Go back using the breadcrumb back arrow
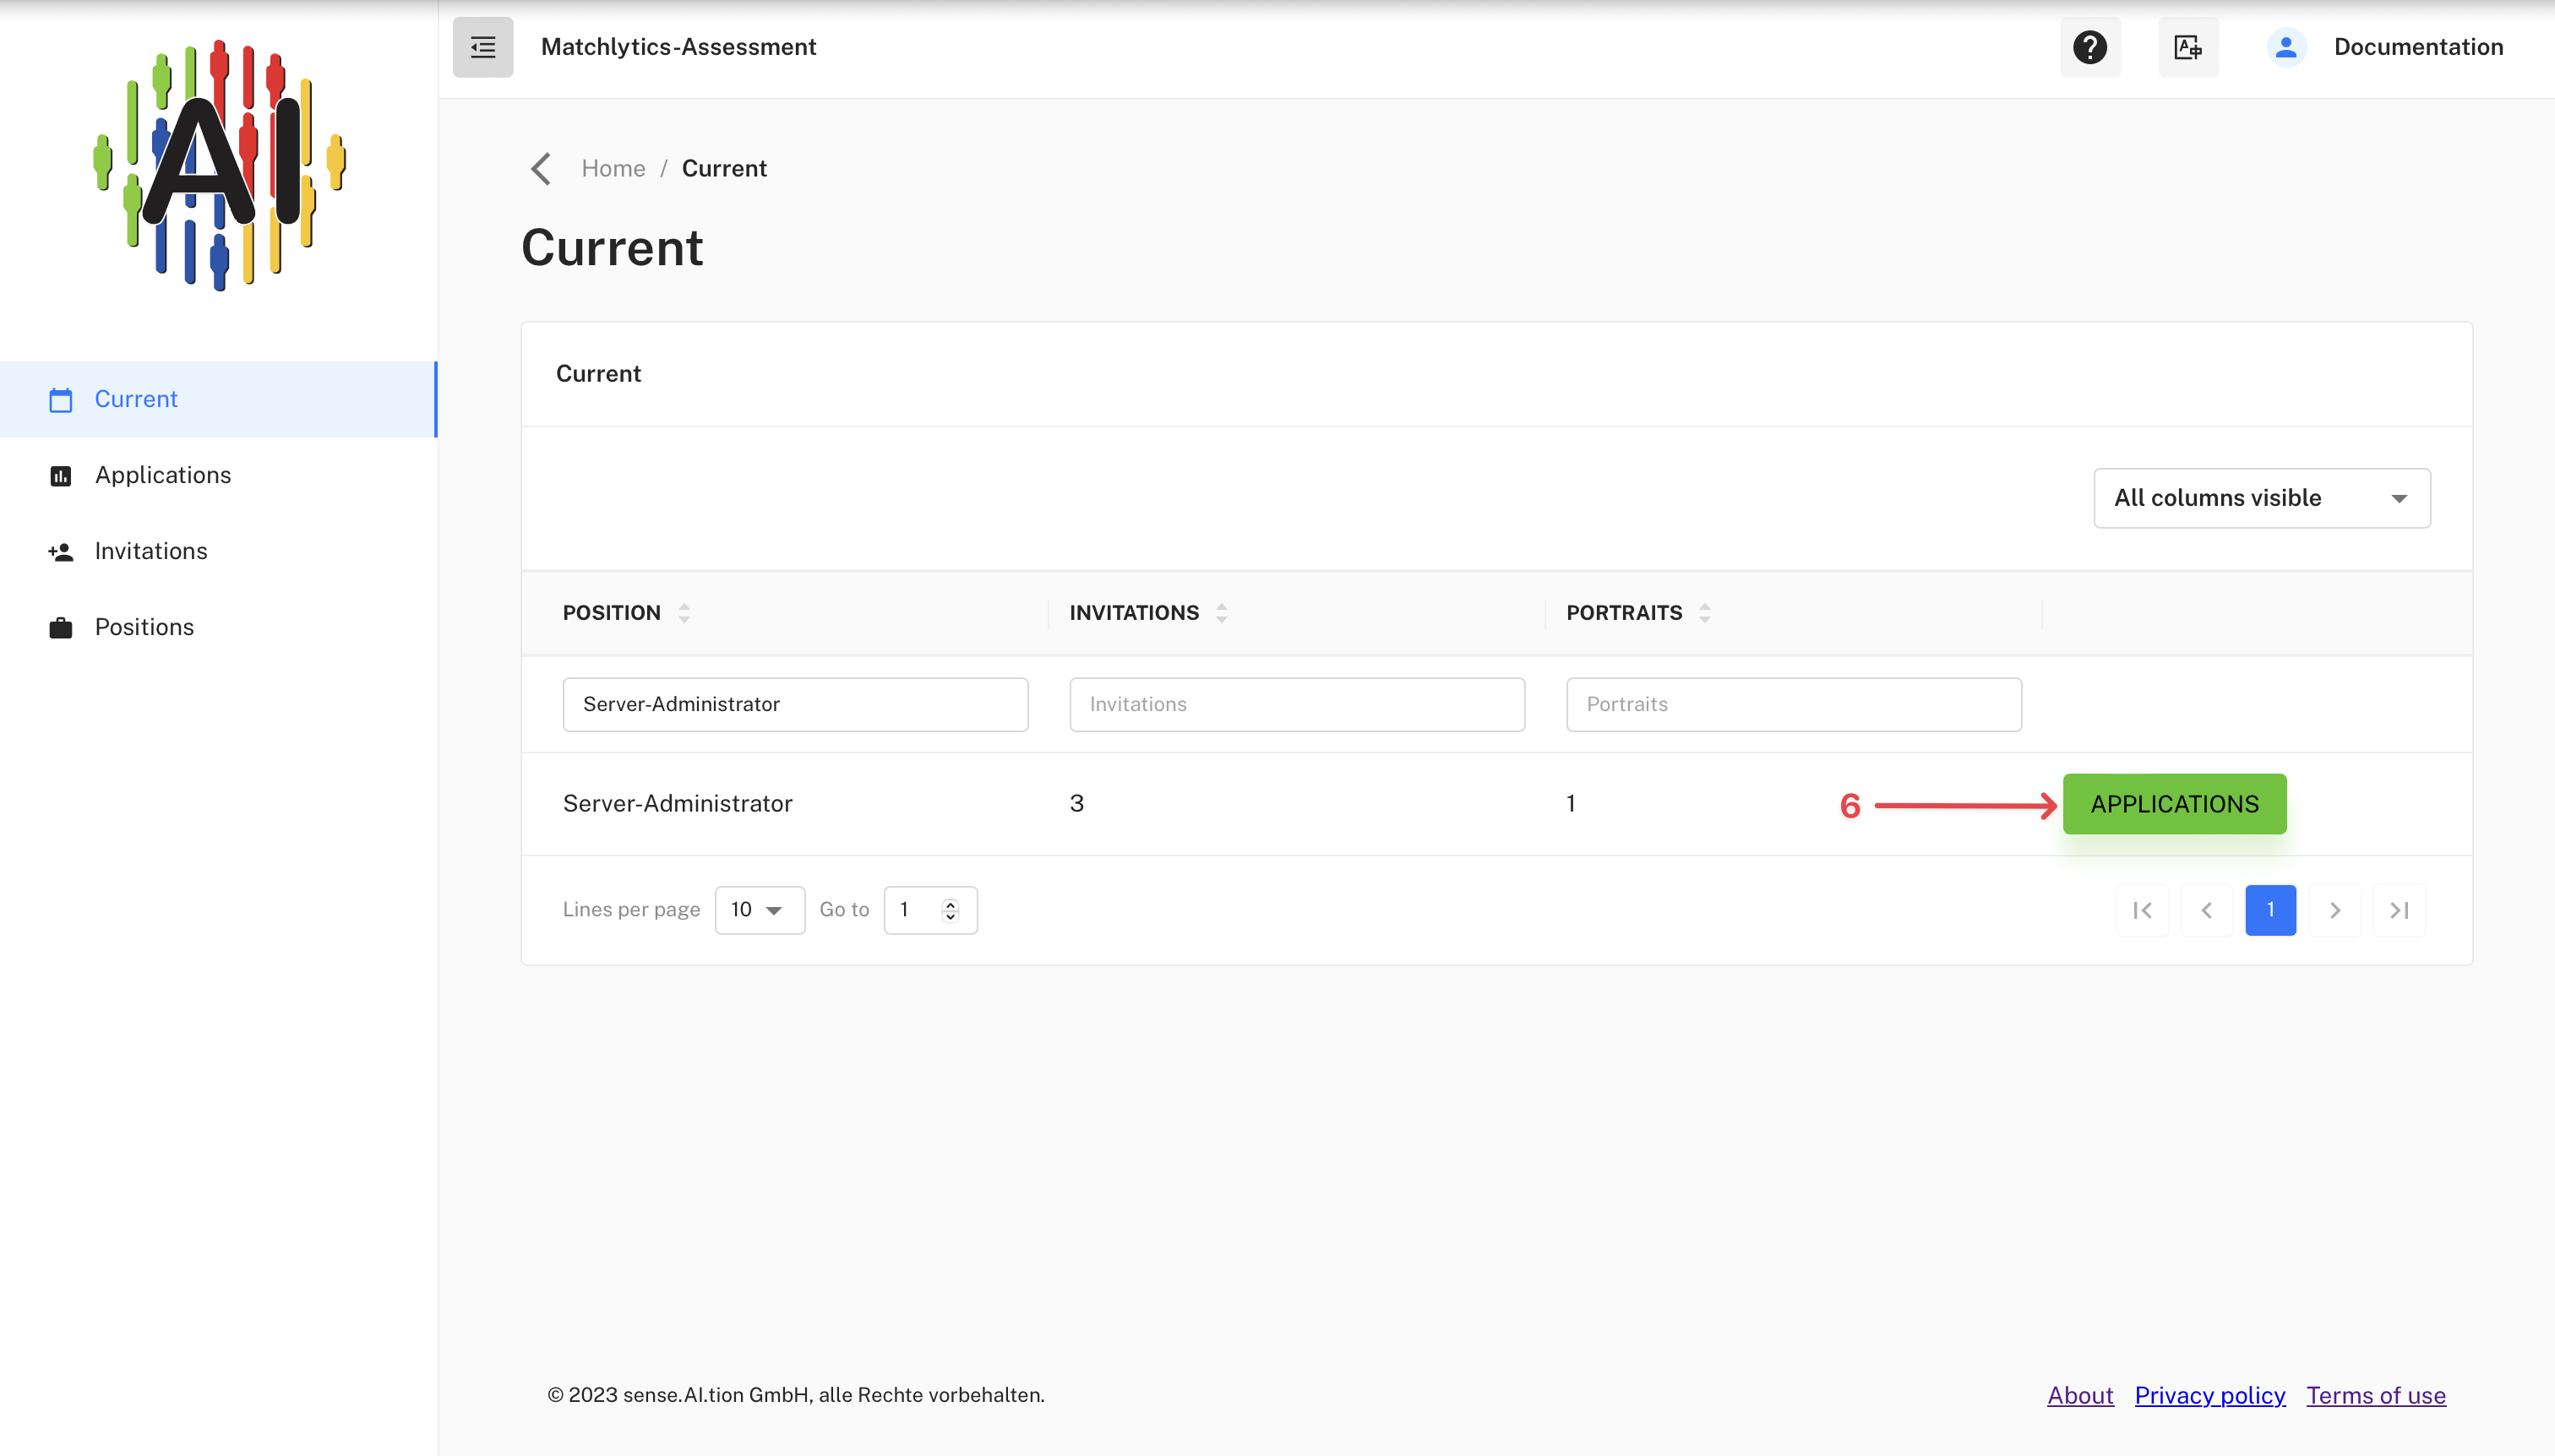Viewport: 2555px width, 1456px height. (542, 168)
